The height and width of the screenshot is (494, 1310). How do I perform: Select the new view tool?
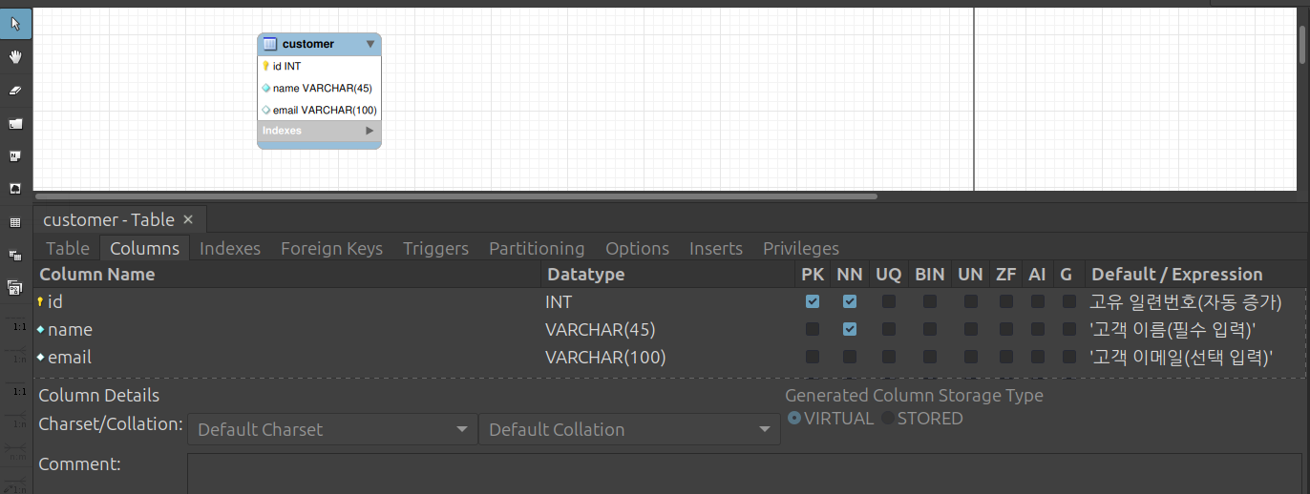click(x=15, y=255)
